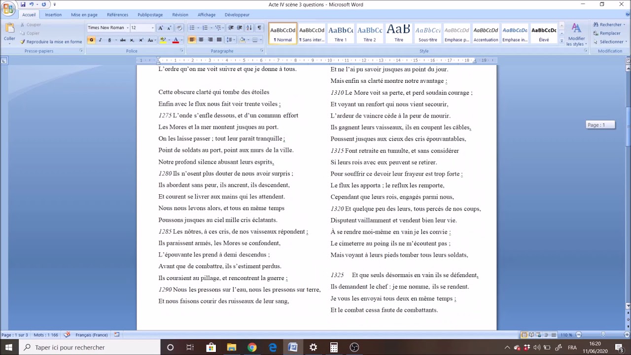Undo the last action
631x355 pixels.
[31, 4]
